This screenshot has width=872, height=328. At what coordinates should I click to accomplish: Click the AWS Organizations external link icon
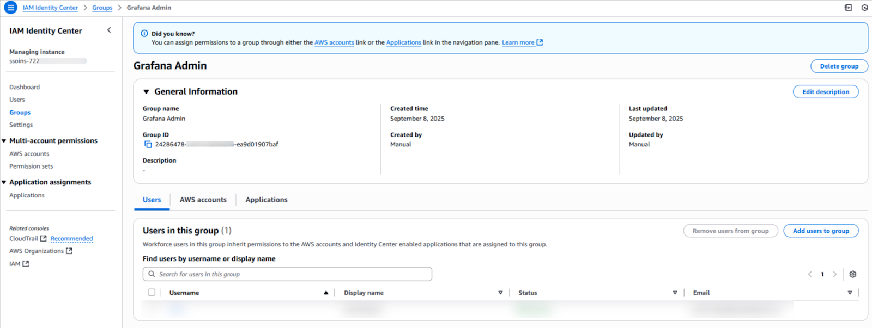[x=69, y=251]
